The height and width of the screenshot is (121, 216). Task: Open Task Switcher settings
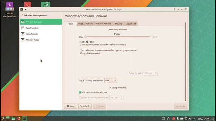(x=40, y=28)
